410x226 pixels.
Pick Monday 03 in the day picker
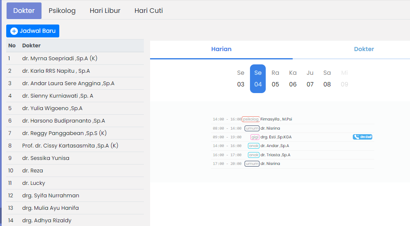241,79
